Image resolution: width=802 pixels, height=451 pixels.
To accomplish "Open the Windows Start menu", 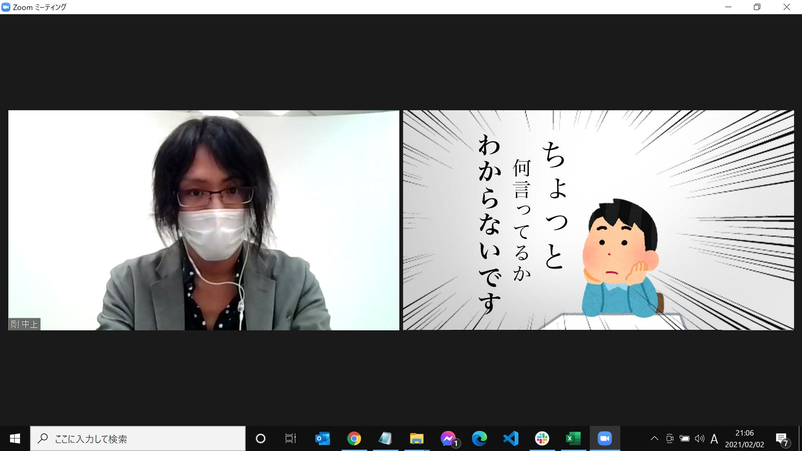I will (15, 438).
